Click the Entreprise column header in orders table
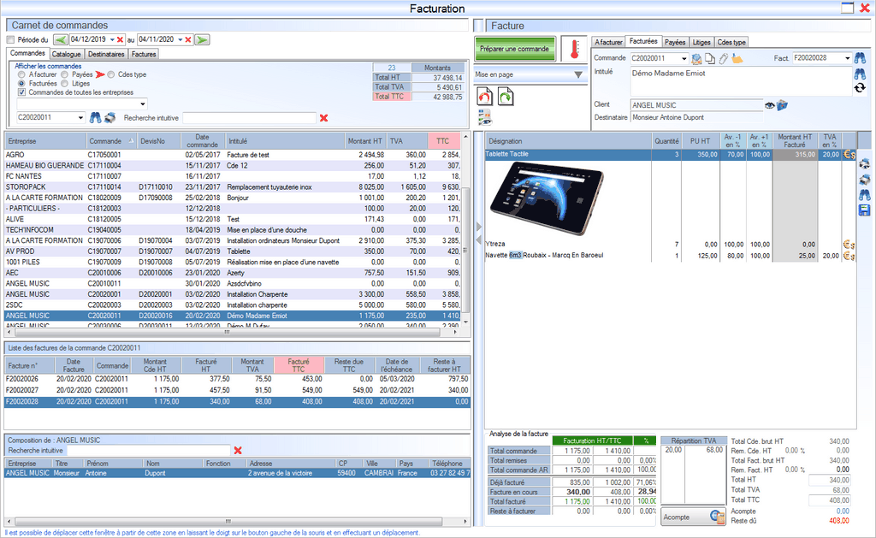The height and width of the screenshot is (538, 876). (46, 141)
